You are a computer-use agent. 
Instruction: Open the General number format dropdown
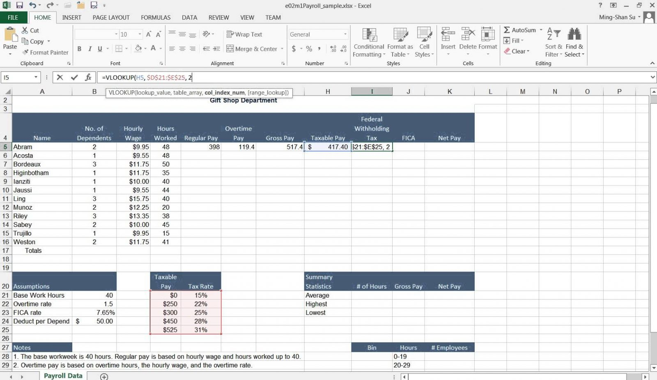345,34
